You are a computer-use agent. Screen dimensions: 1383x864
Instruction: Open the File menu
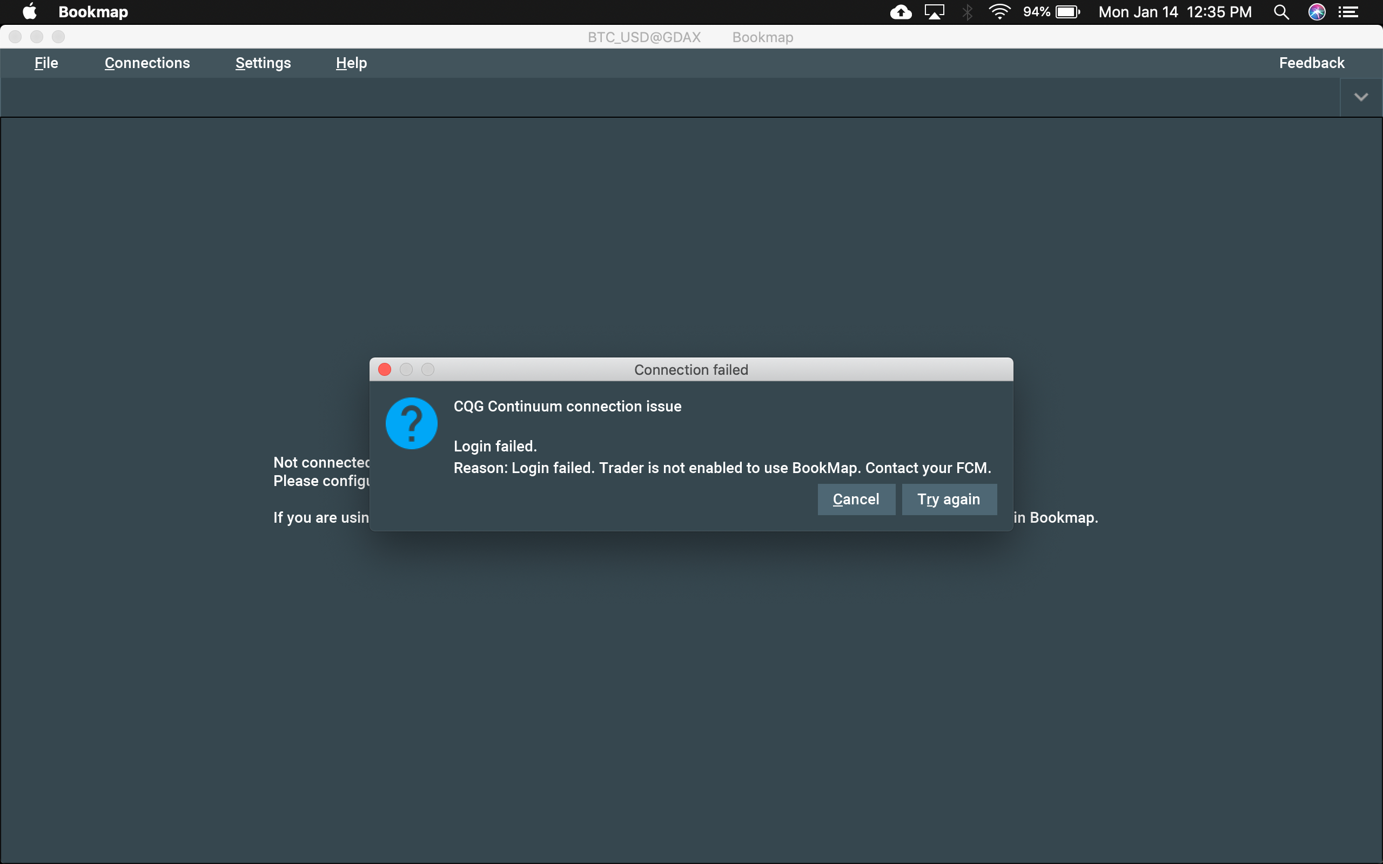coord(46,63)
